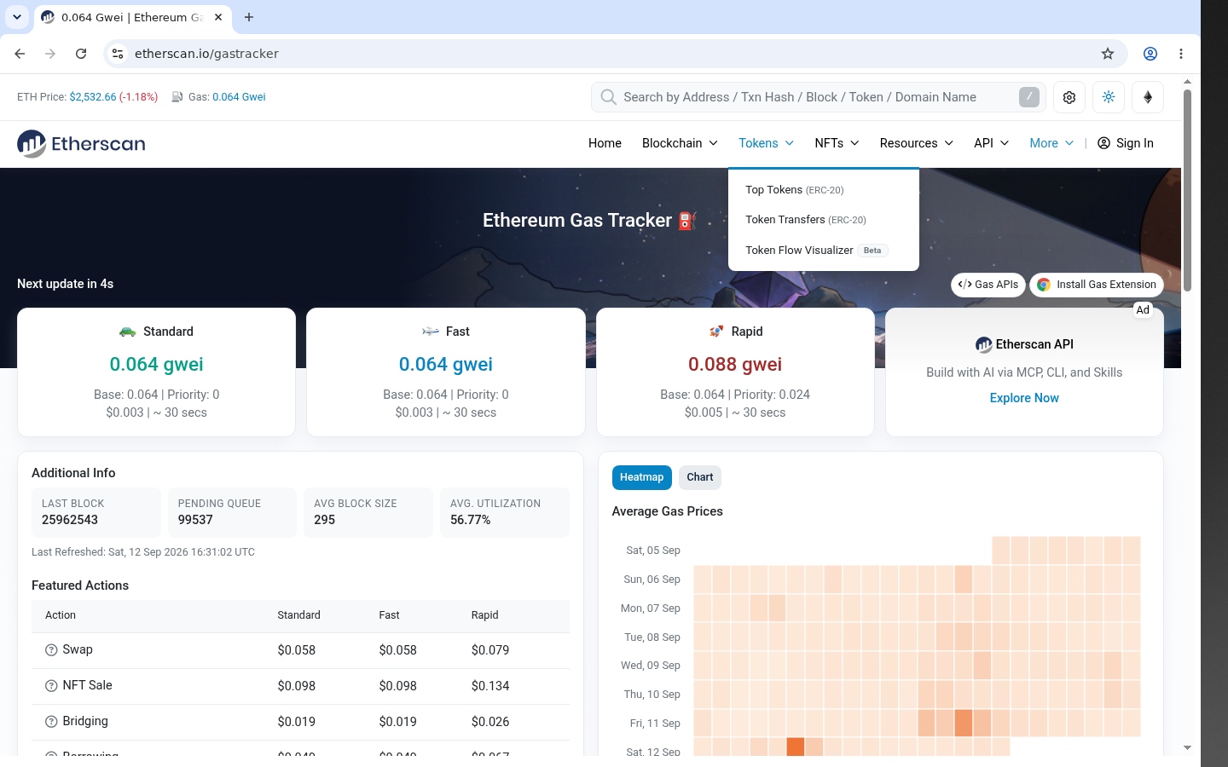Click the browser forward arrow
The height and width of the screenshot is (767, 1228).
[x=50, y=54]
